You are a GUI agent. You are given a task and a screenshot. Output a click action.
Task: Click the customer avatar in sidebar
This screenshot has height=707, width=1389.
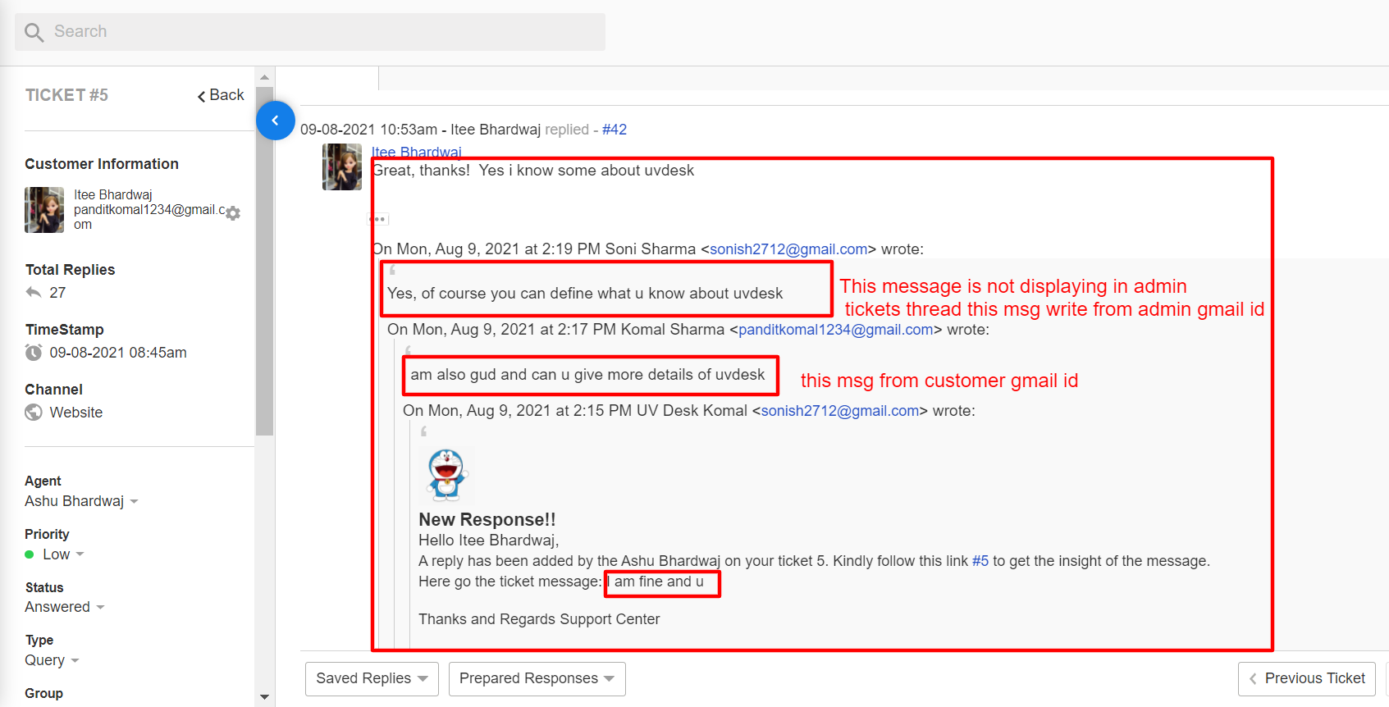44,210
